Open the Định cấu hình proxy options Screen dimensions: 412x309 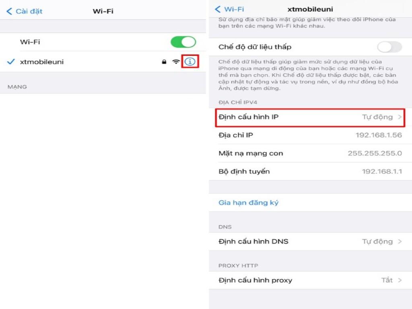pos(310,280)
